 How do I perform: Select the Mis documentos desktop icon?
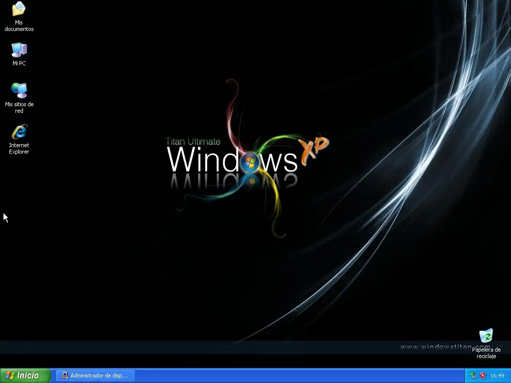coord(19,16)
